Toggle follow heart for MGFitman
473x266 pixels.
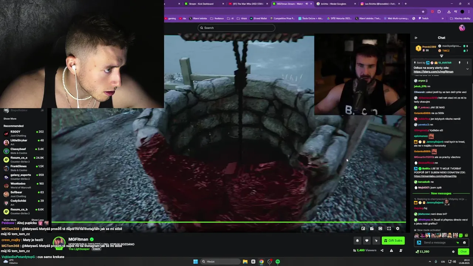[x=367, y=241]
